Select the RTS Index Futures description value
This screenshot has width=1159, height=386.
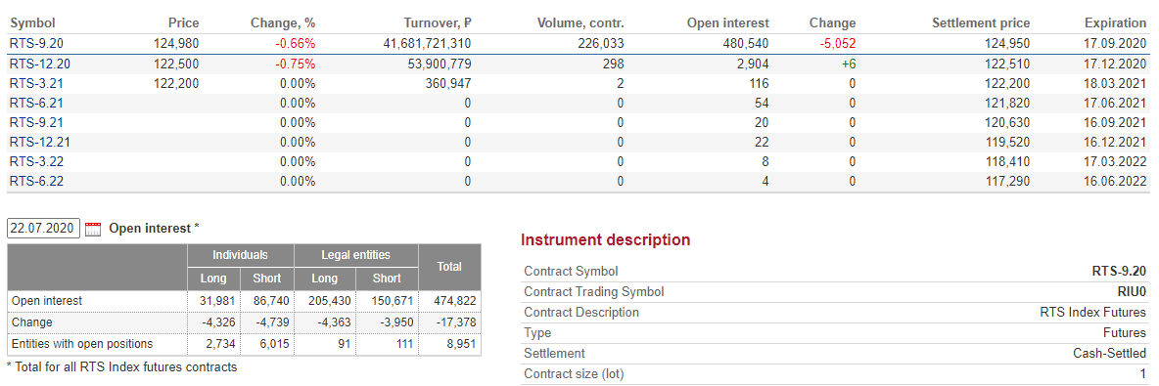[1093, 312]
